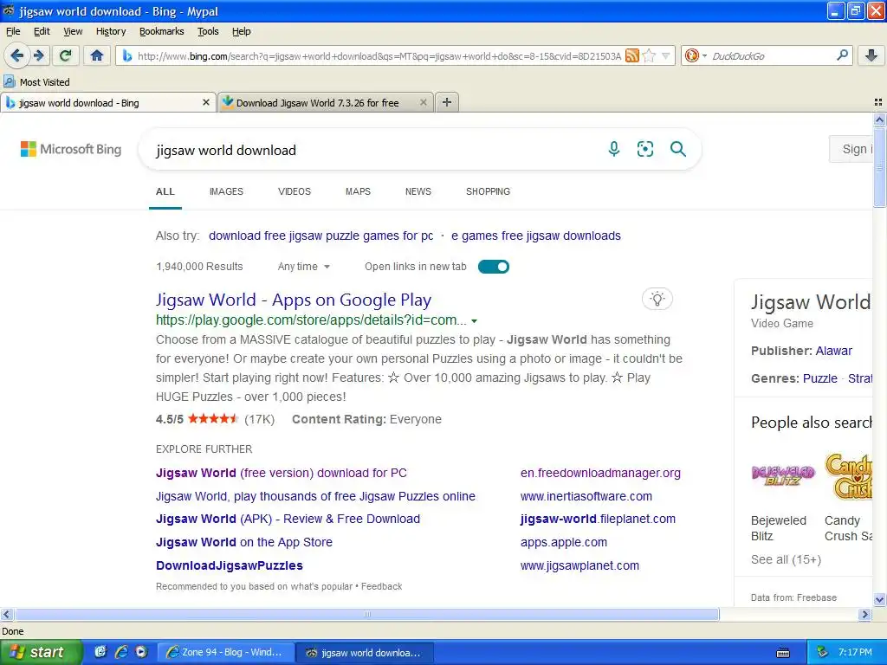Viewport: 887px width, 665px height.
Task: Open Jigsaw World - Apps on Google Play
Action: [x=294, y=300]
